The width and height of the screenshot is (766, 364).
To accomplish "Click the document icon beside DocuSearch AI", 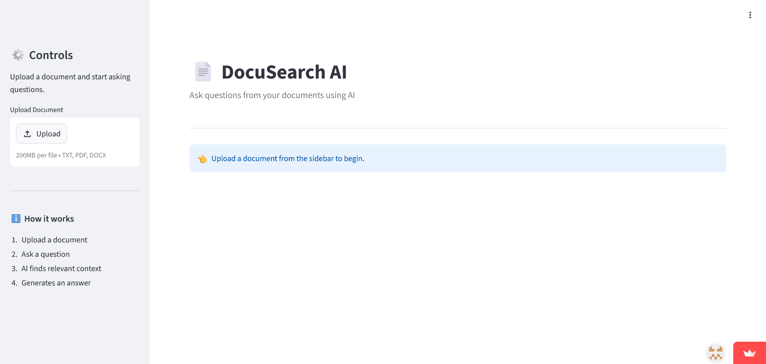I will tap(203, 72).
